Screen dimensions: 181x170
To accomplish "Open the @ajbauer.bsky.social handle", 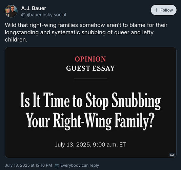I will pyautogui.click(x=44, y=15).
